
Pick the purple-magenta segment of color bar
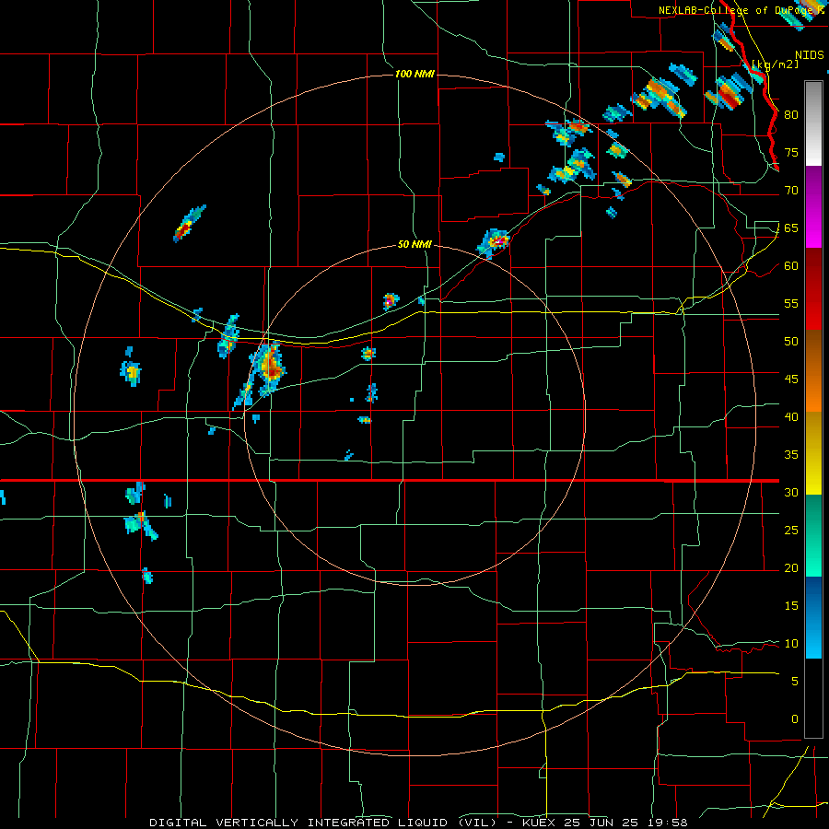tap(813, 206)
